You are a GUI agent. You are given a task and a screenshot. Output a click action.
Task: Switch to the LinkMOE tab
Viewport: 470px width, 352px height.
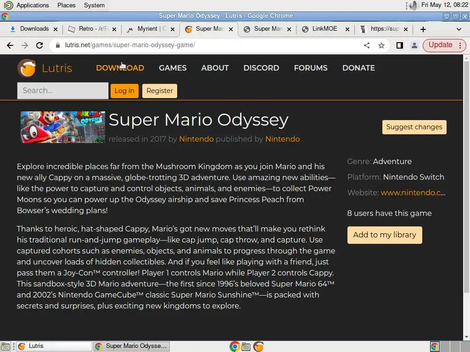coord(325,29)
